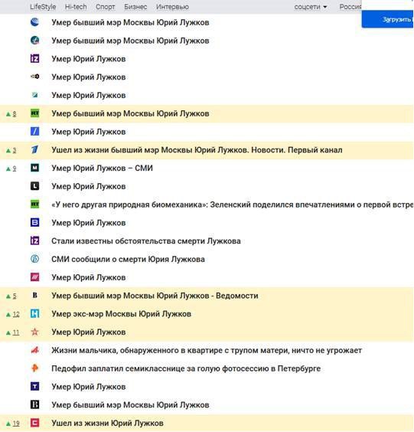Screen dimensions: 414x432
Task: Click the black L source icon
Action: pyautogui.click(x=34, y=186)
